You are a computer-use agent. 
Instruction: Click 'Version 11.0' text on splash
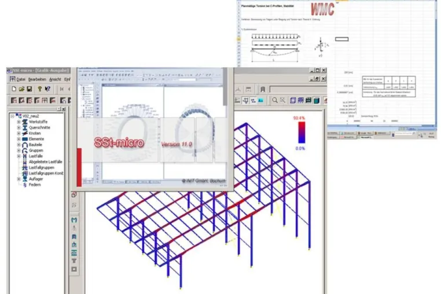177,144
